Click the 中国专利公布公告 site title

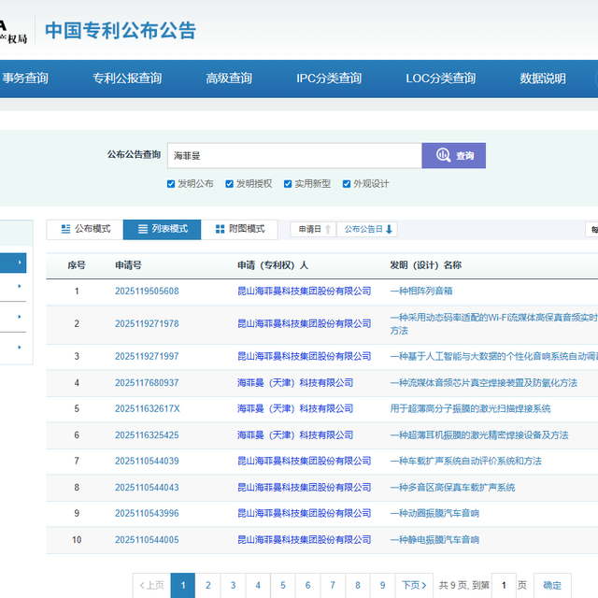121,31
